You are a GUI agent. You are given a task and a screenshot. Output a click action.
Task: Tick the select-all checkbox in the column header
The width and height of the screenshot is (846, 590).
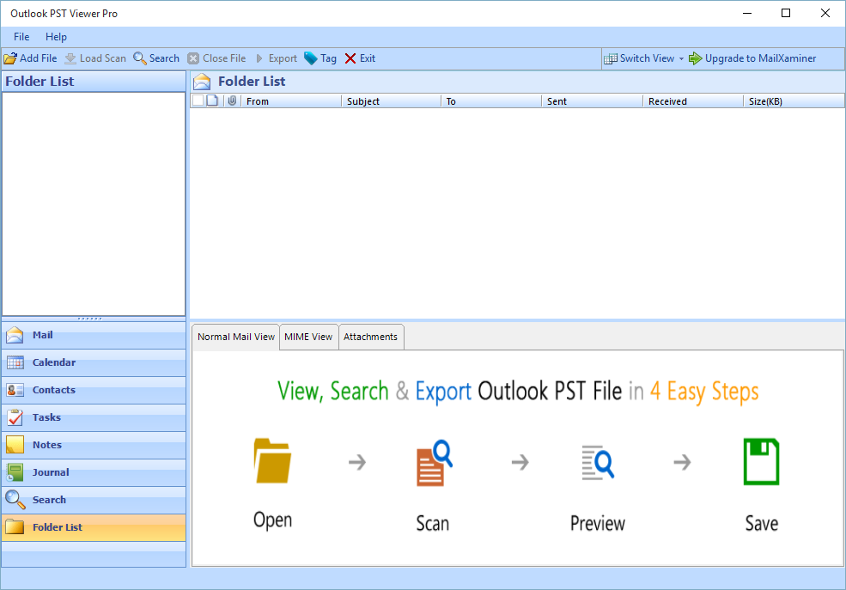point(198,101)
